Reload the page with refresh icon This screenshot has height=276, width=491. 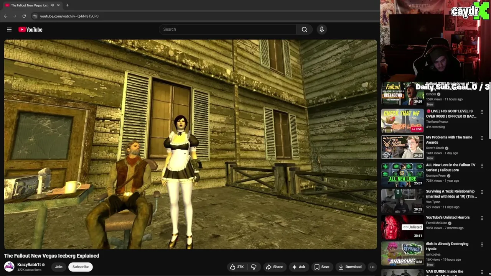point(24,16)
